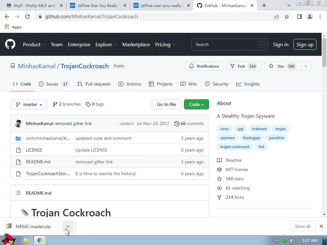Screen dimensions: 327x245
Task: Open the Projects tab
Action: (161, 84)
